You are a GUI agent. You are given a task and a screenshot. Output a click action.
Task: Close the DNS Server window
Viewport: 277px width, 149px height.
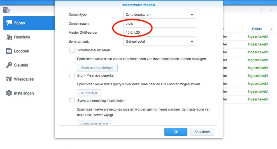pos(271,10)
